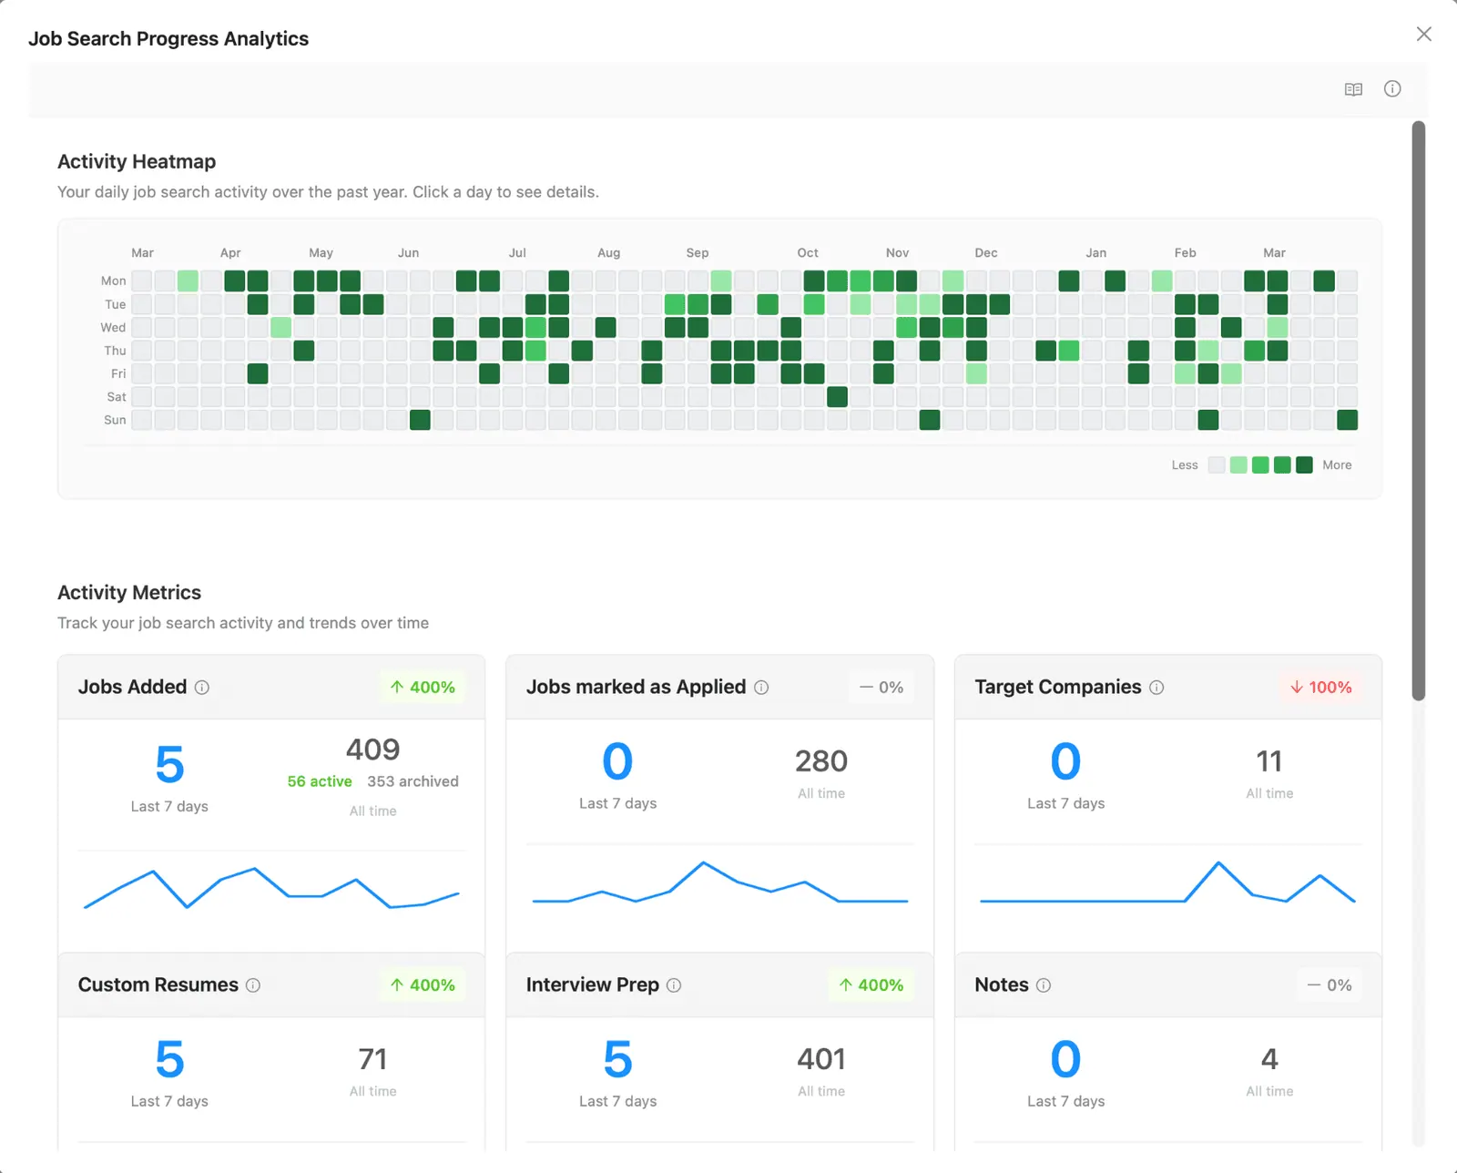Click the 401 all-time interview prep value

pos(821,1059)
